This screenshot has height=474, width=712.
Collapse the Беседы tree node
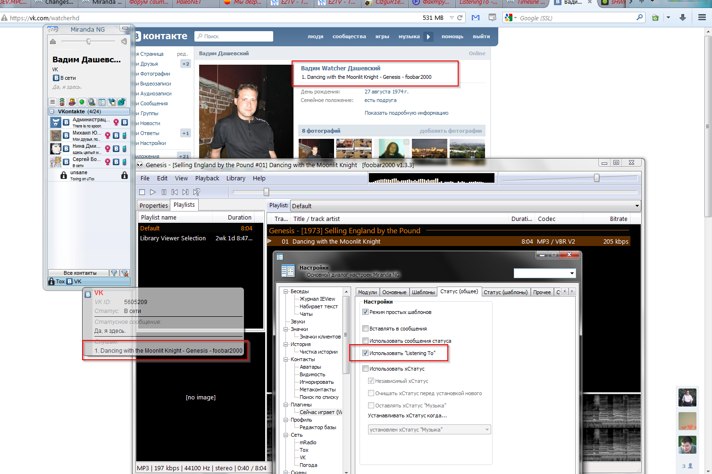coord(286,291)
